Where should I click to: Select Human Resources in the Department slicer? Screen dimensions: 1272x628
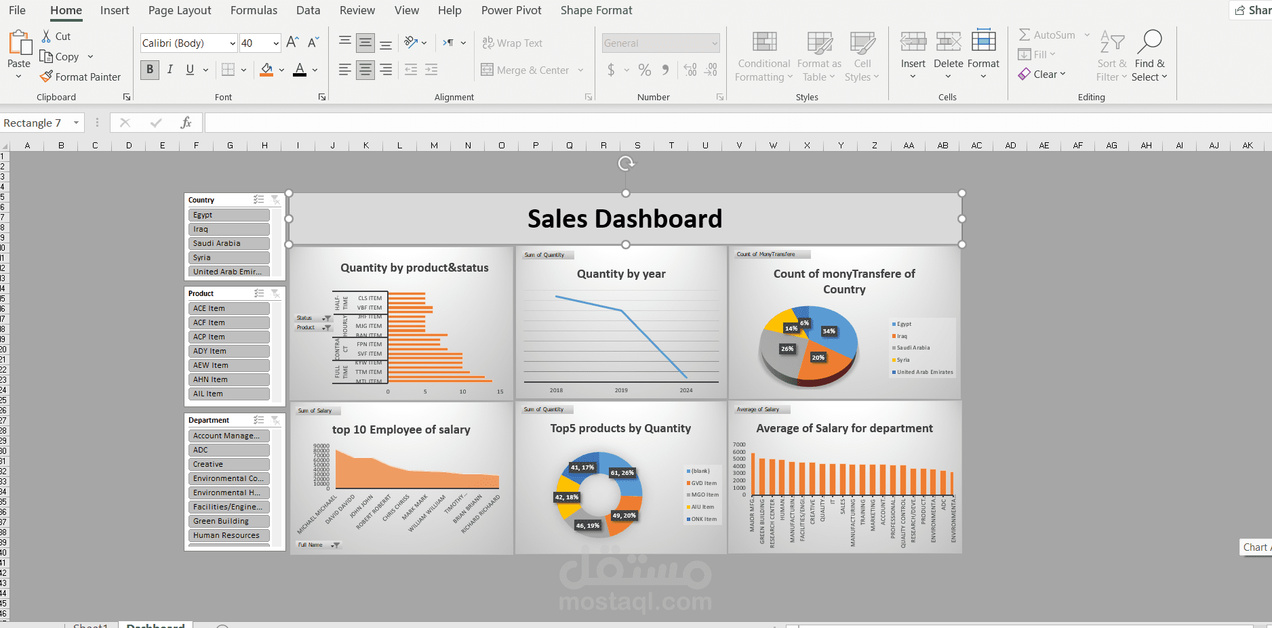click(228, 535)
